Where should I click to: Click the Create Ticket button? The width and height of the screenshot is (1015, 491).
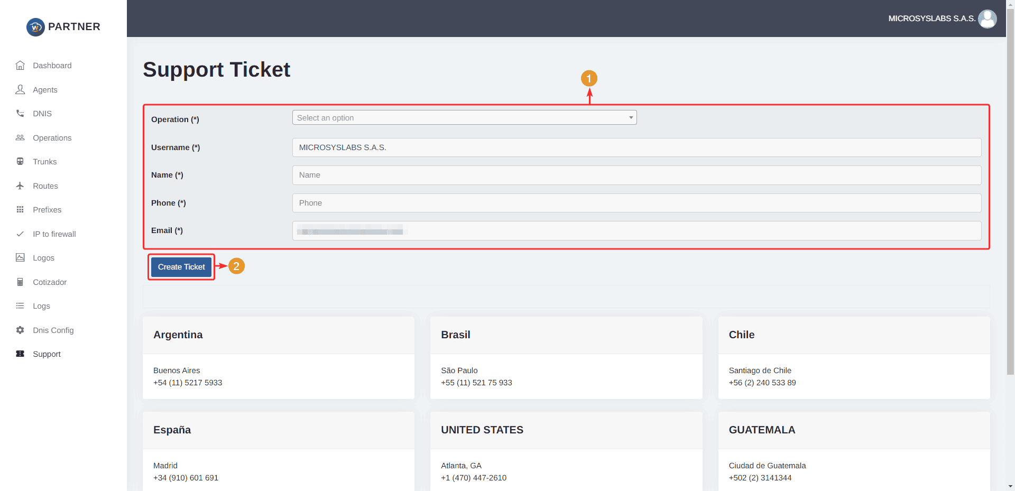click(x=181, y=267)
